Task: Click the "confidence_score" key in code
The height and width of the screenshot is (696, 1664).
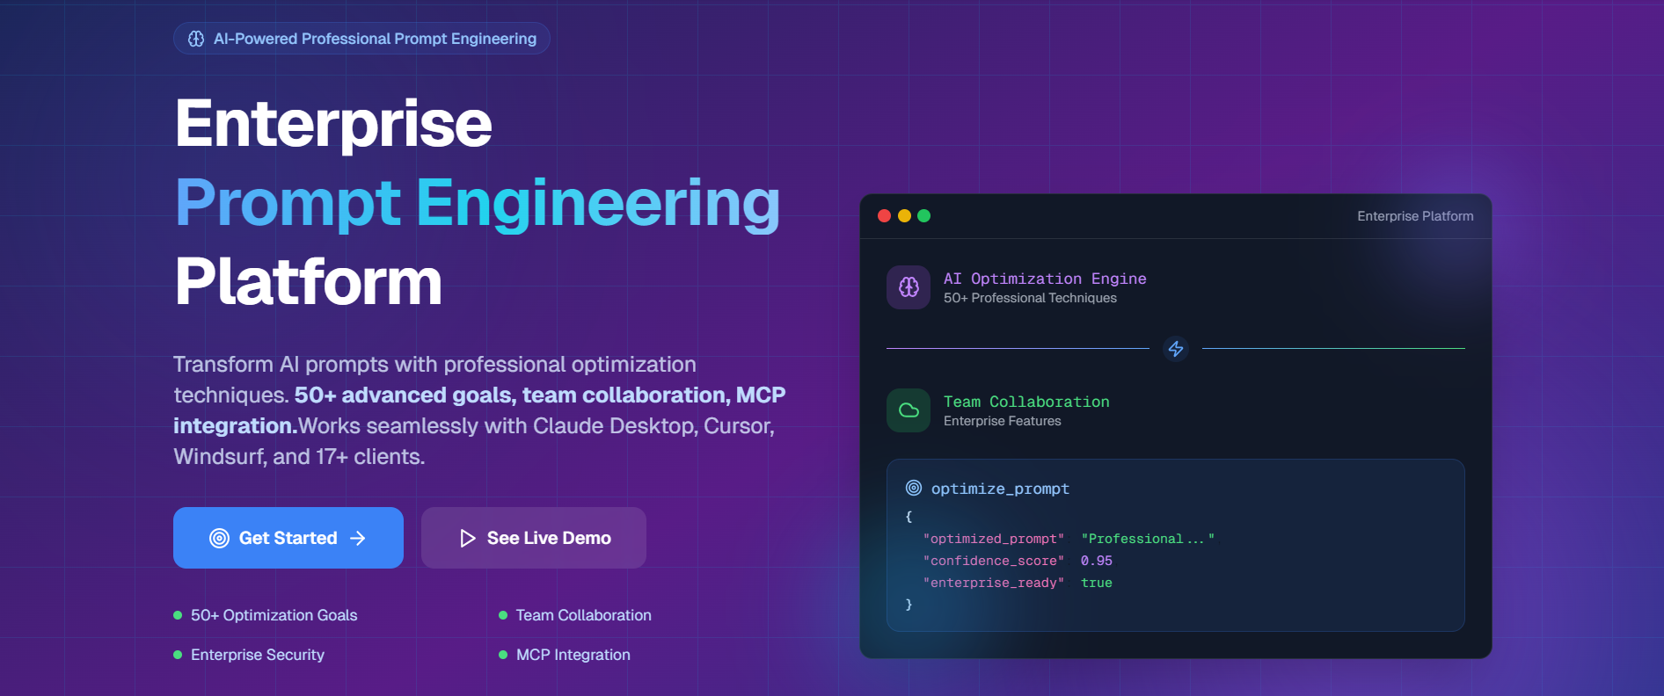Action: pos(994,561)
